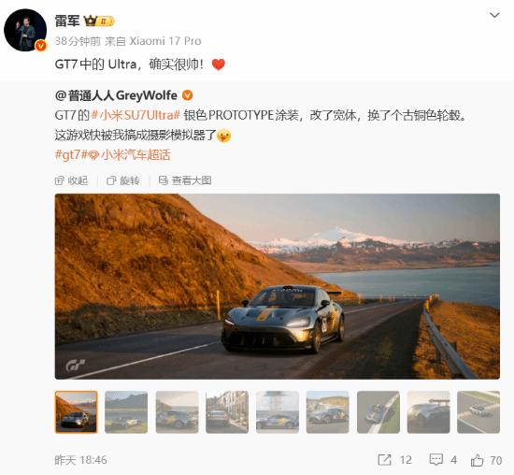Collapse the image with 收起

[x=71, y=180]
